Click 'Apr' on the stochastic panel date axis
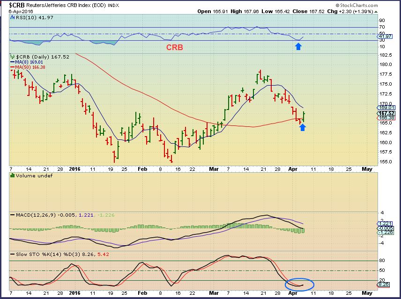 click(x=293, y=293)
